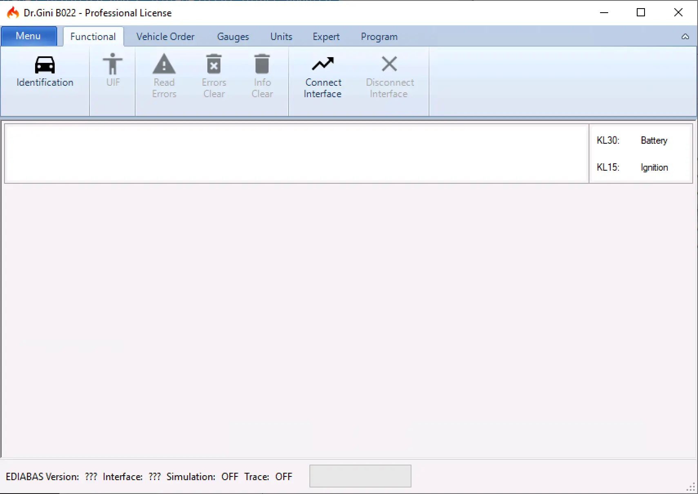Open the Menu tab
The width and height of the screenshot is (698, 494).
(29, 36)
